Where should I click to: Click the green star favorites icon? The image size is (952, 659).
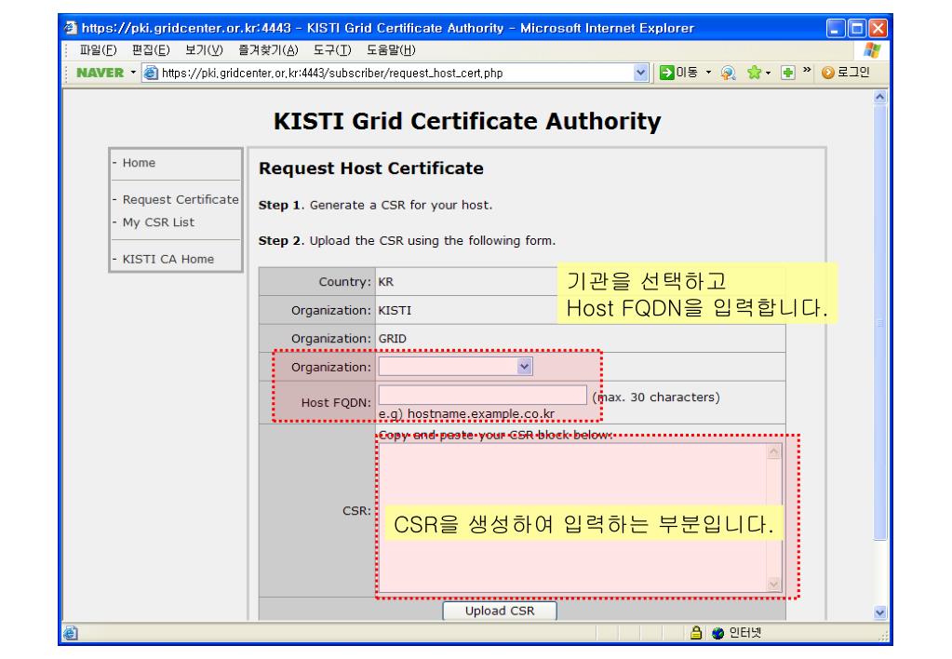click(754, 73)
